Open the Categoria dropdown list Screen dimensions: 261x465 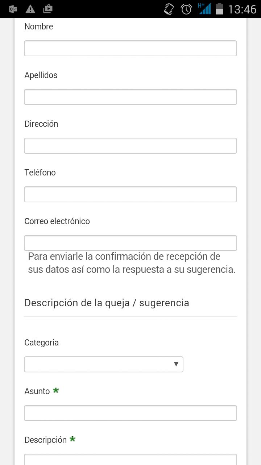coord(104,364)
